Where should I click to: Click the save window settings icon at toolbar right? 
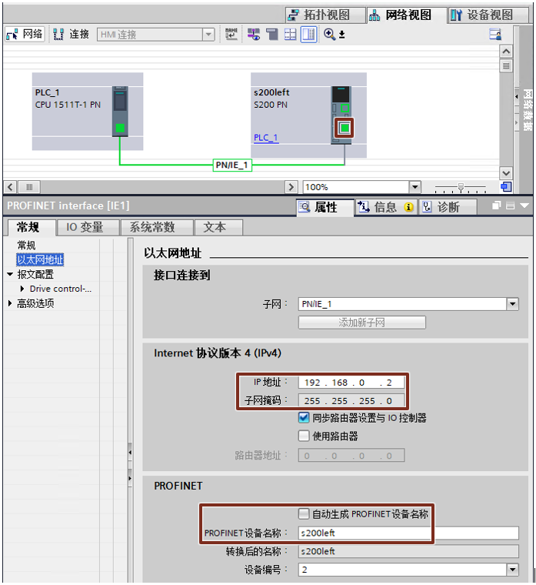(x=495, y=34)
